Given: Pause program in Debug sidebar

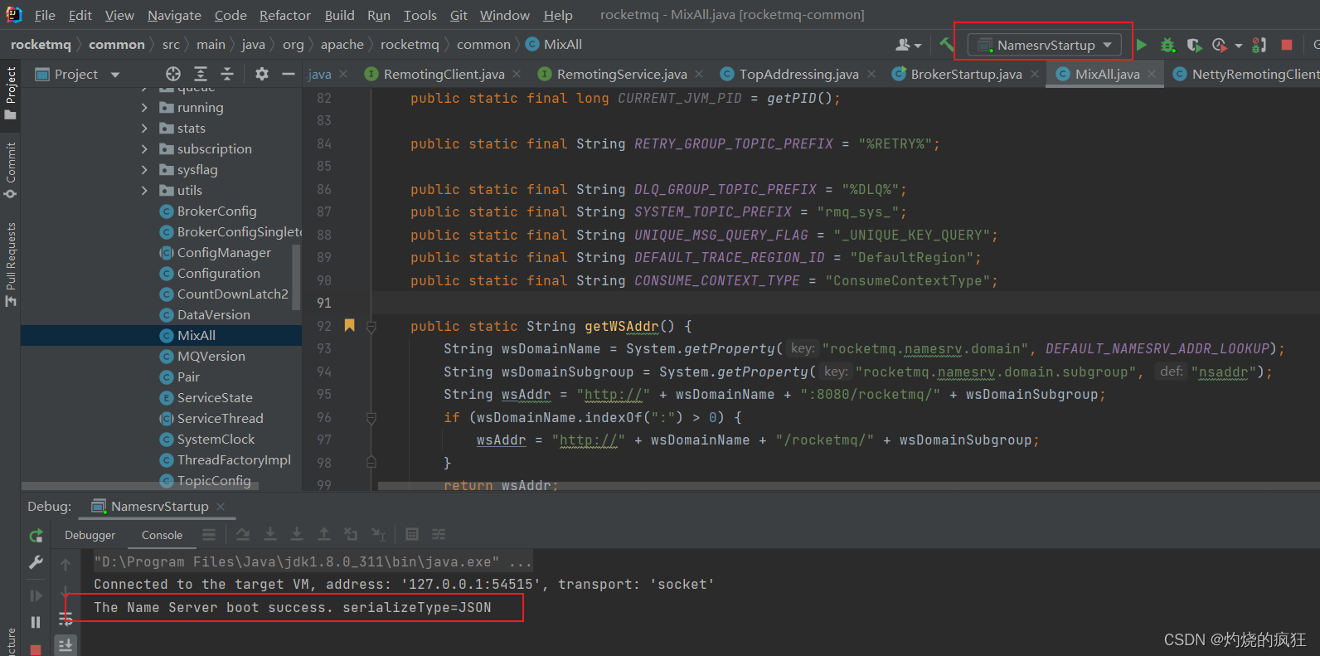Looking at the screenshot, I should point(36,622).
